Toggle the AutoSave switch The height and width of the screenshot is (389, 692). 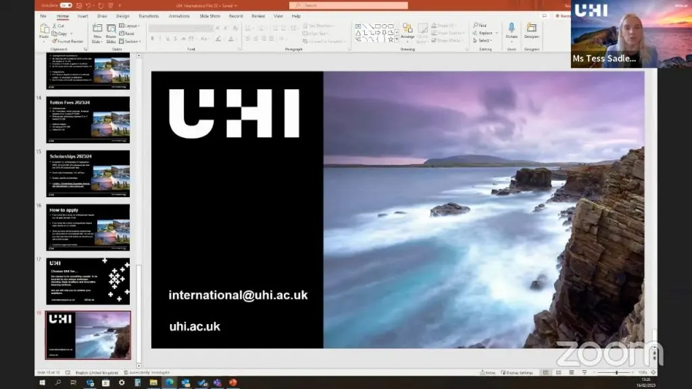point(66,5)
